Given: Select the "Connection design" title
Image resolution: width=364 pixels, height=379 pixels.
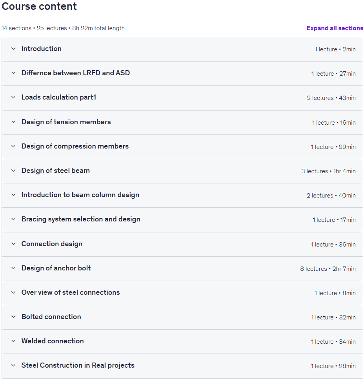Looking at the screenshot, I should tap(52, 244).
